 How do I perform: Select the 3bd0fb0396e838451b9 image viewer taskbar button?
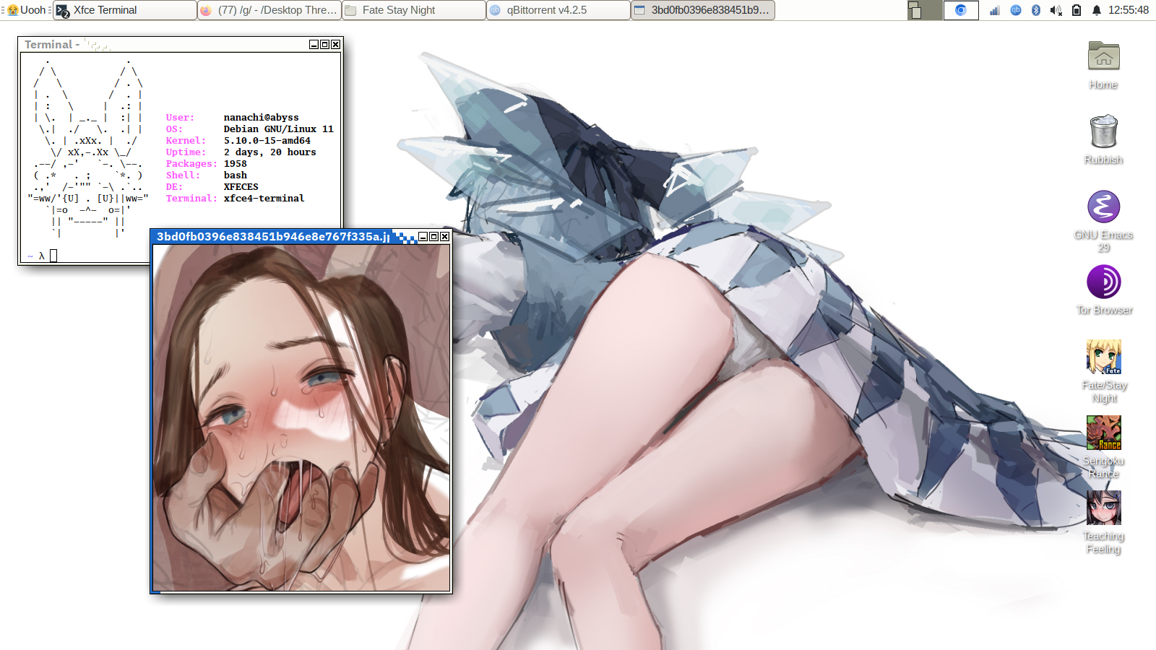pyautogui.click(x=703, y=10)
